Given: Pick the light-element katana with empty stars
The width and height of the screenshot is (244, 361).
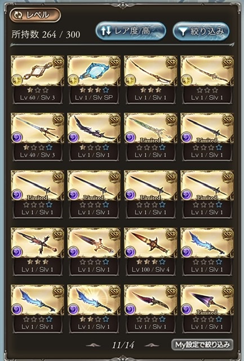Looking at the screenshot, I should pyautogui.click(x=207, y=80).
